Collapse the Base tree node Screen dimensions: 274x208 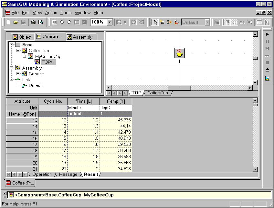coord(12,45)
